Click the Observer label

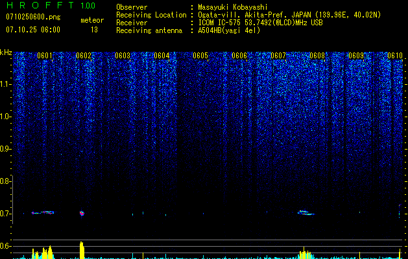(132, 7)
